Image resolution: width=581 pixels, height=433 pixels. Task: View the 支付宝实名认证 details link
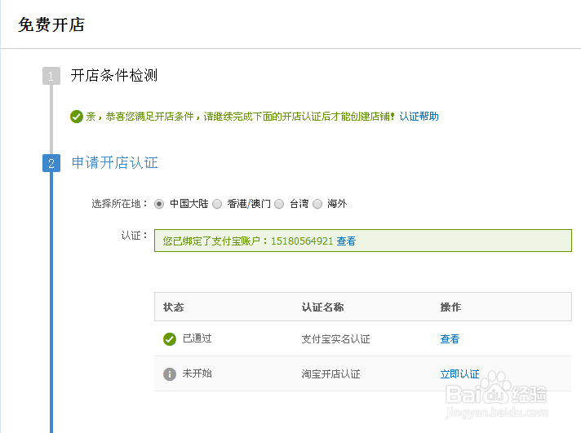(x=450, y=339)
